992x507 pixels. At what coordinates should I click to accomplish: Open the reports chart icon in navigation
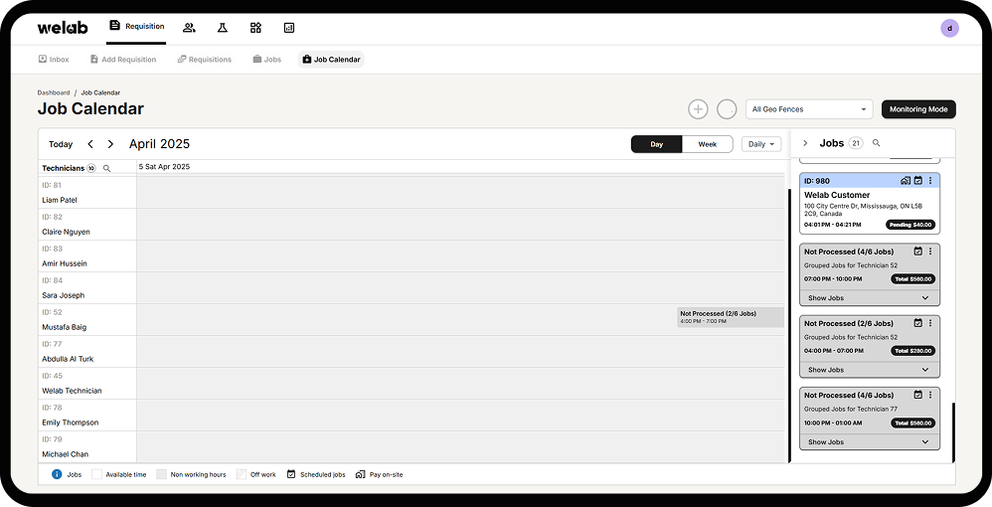tap(289, 28)
